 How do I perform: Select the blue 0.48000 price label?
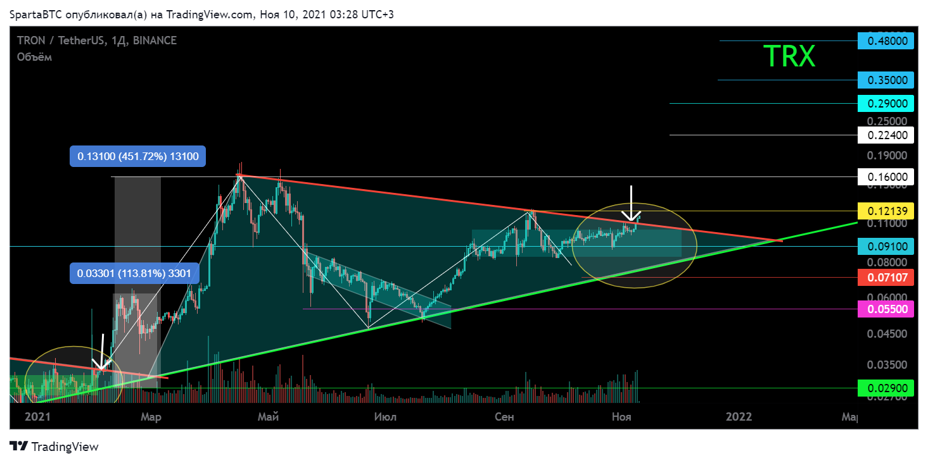886,41
